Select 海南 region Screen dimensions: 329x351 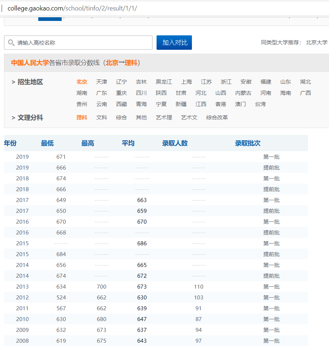pyautogui.click(x=286, y=93)
